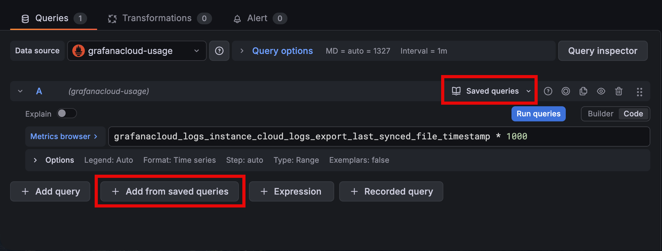Open the Alert tab
Image resolution: width=662 pixels, height=251 pixels.
(257, 18)
